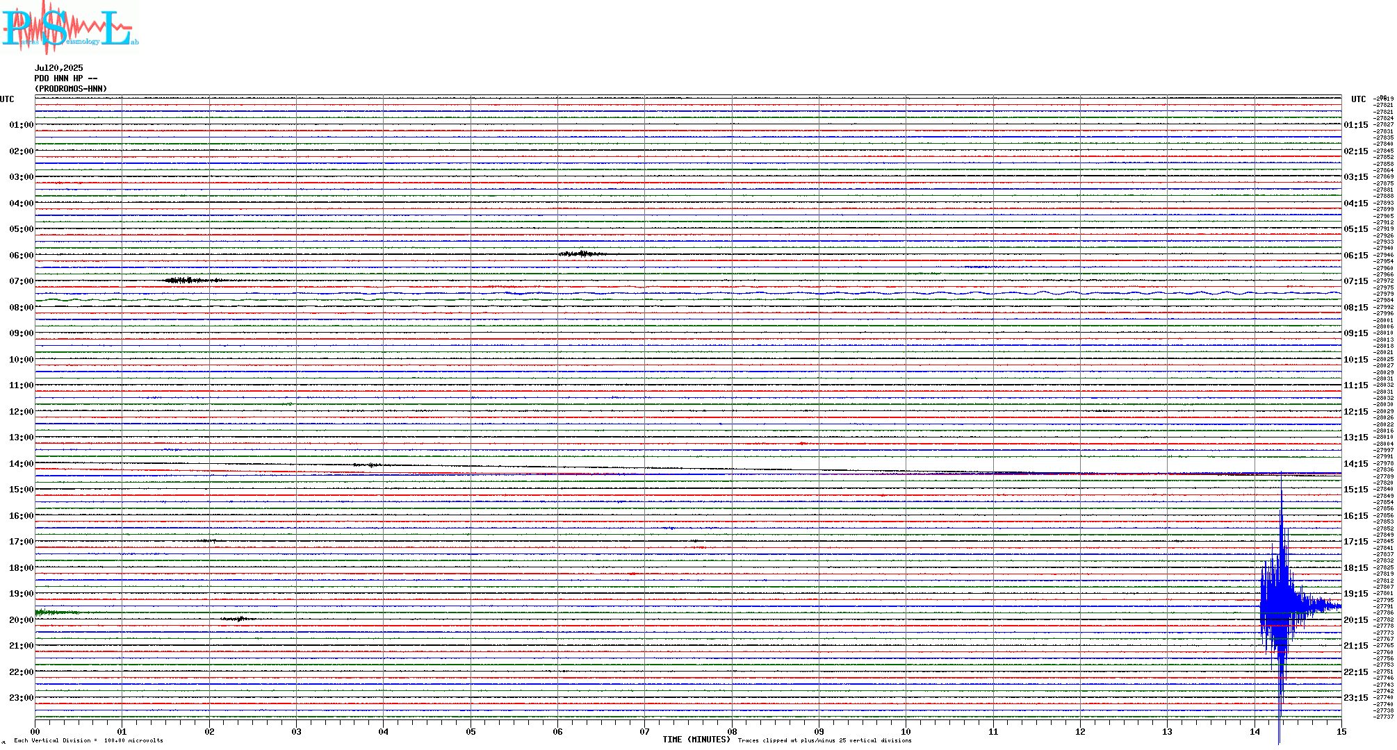Click the 18:00 hour label
The height and width of the screenshot is (750, 1397).
tap(21, 568)
